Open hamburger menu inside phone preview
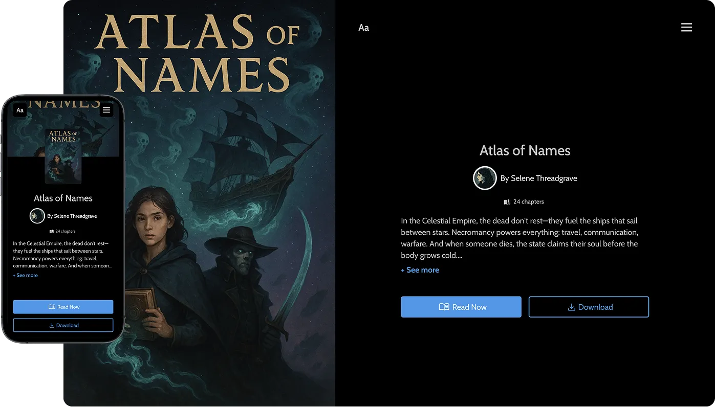This screenshot has height=407, width=715. [106, 110]
